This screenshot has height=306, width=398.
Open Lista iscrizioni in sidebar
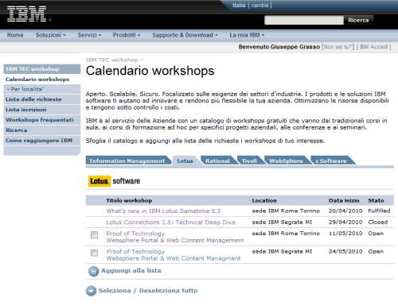[42, 110]
